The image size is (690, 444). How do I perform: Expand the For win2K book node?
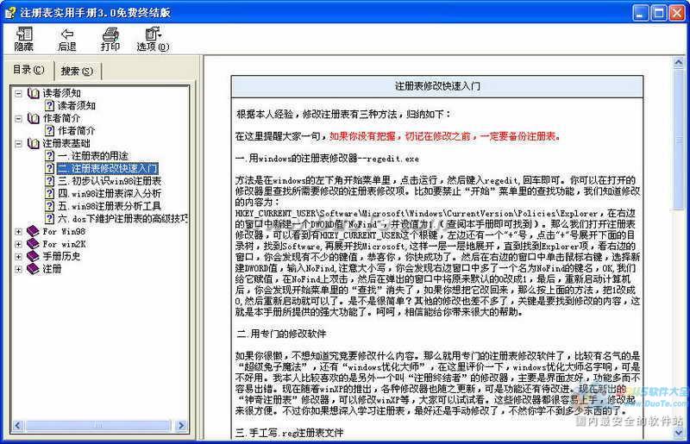18,244
